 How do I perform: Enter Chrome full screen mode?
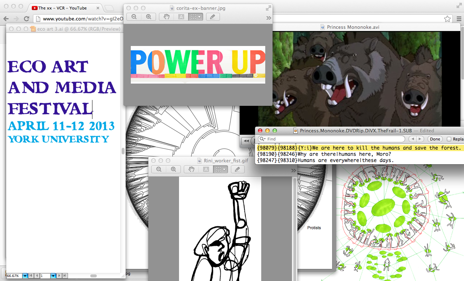pos(459,5)
